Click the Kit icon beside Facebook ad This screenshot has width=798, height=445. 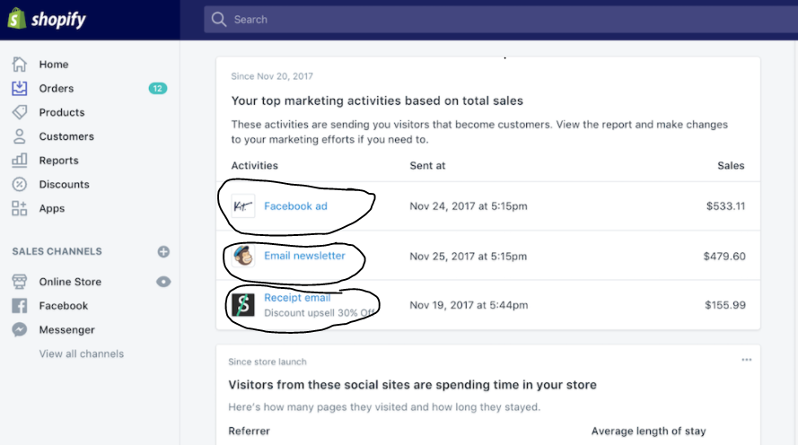(243, 206)
